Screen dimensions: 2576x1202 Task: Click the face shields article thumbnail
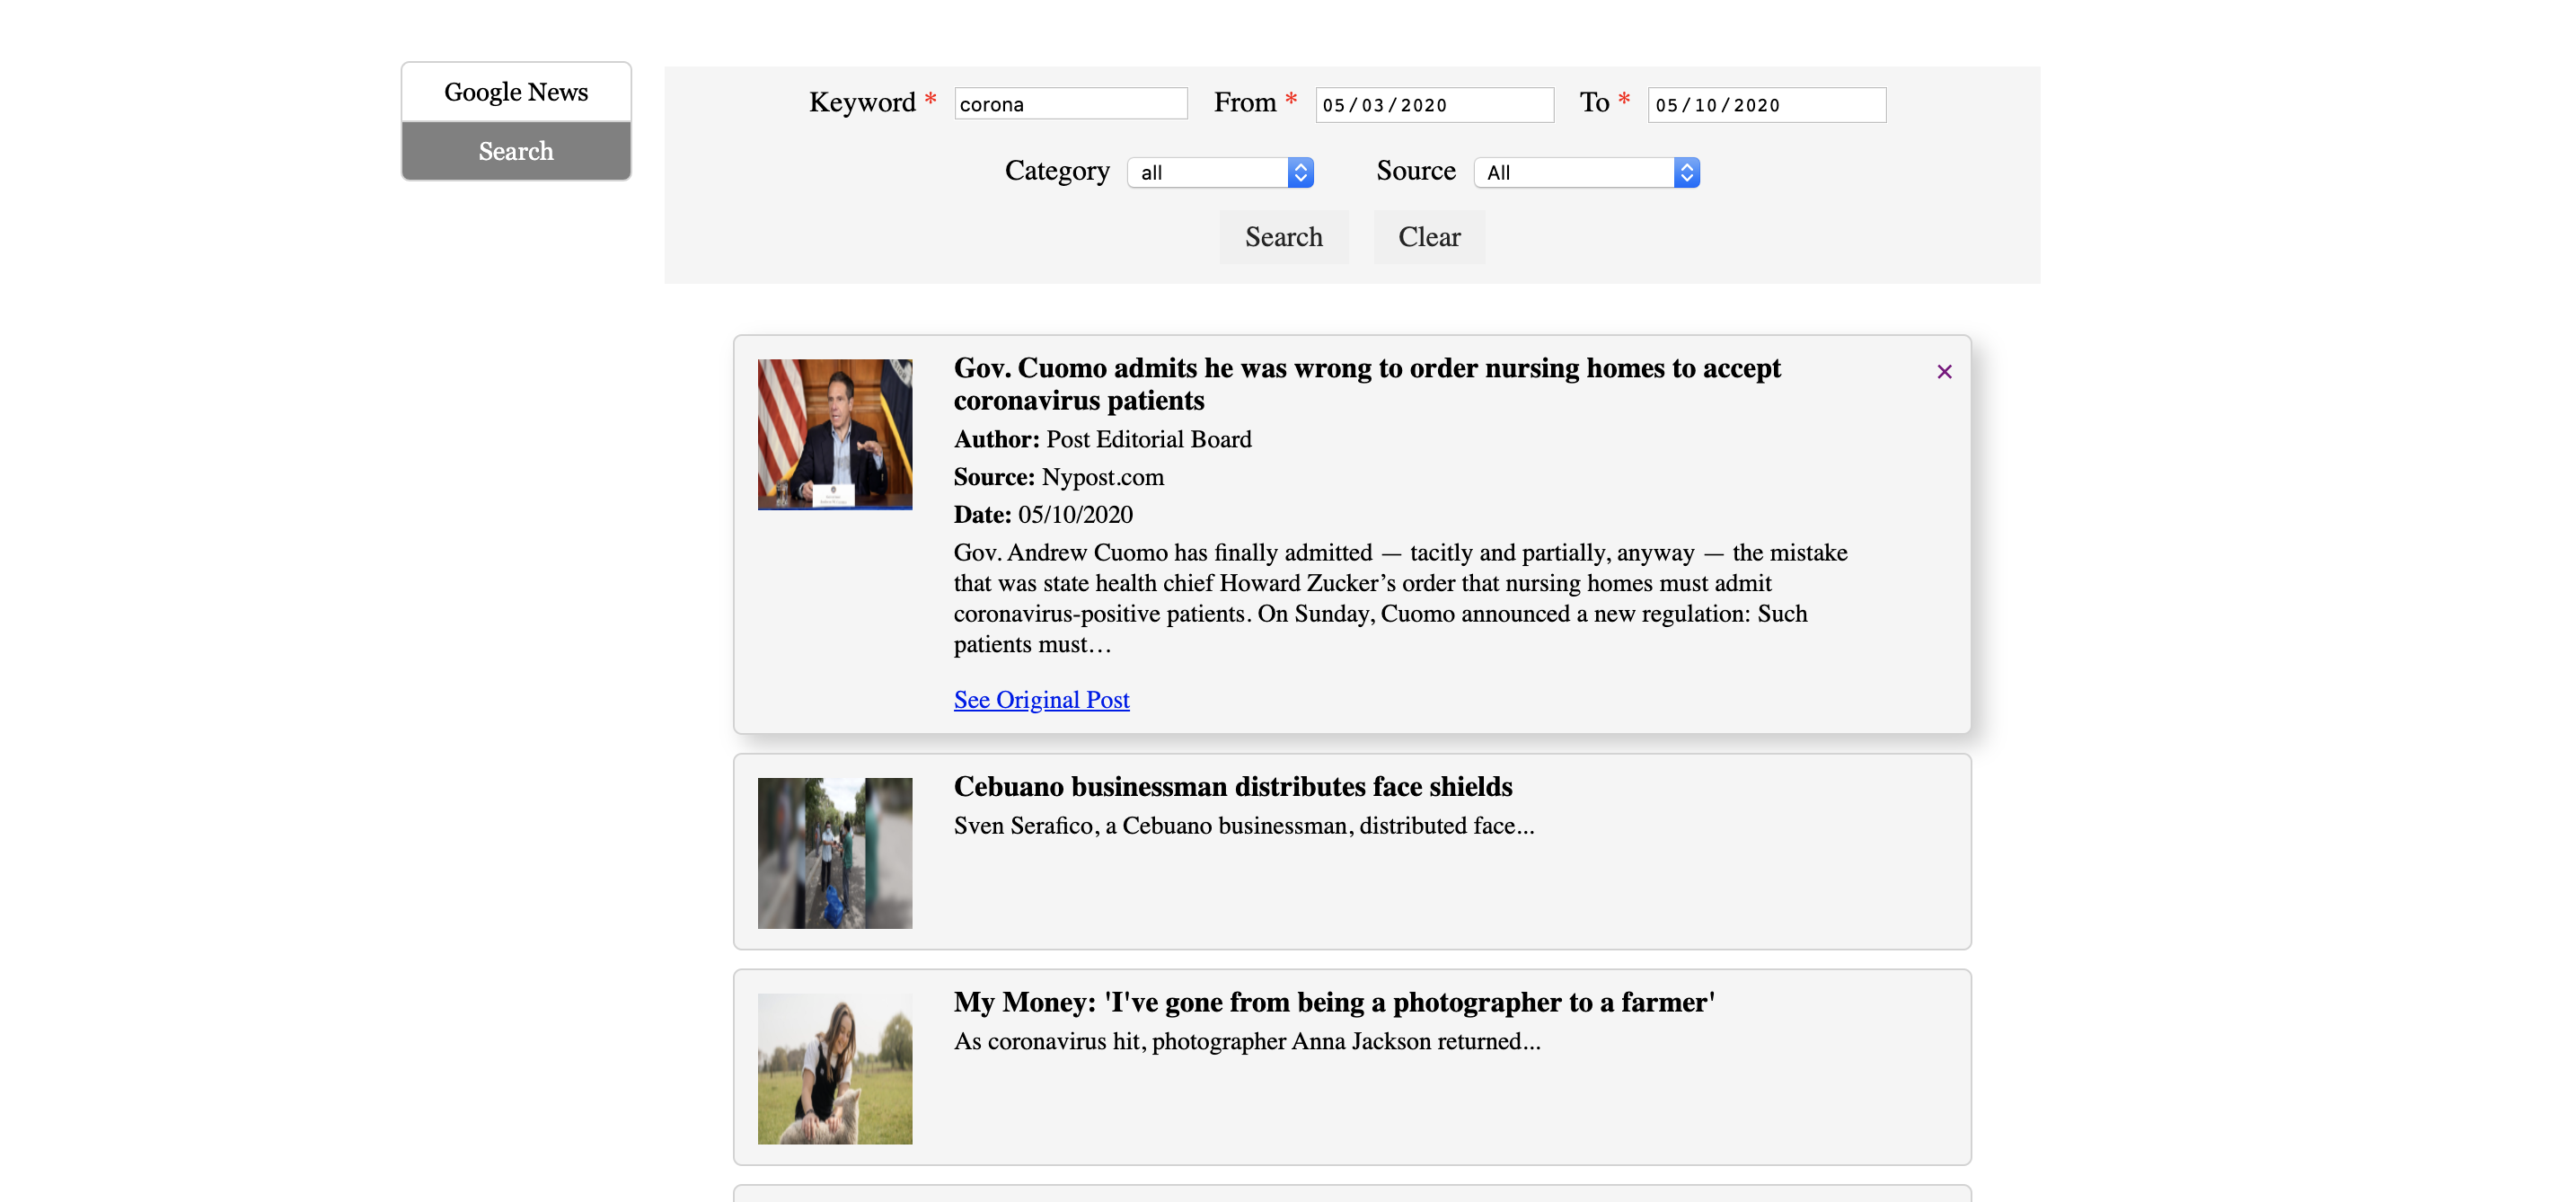pyautogui.click(x=835, y=852)
